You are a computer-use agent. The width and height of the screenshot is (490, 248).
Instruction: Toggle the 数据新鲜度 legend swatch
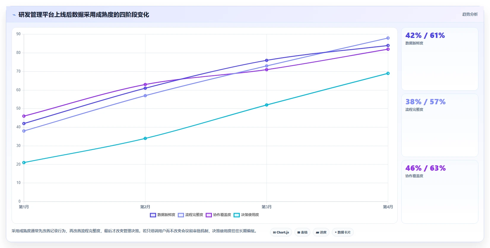[x=153, y=215]
